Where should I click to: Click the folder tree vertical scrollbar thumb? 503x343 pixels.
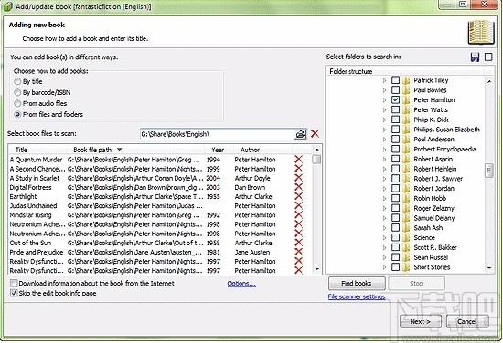pos(489,171)
